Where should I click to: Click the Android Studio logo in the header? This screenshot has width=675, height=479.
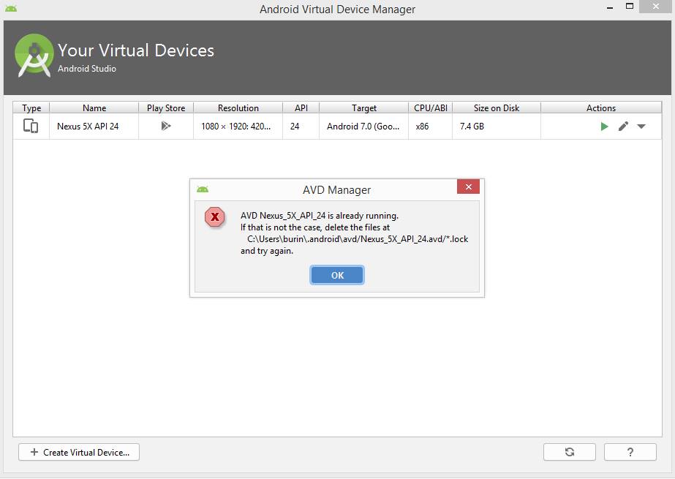coord(34,56)
